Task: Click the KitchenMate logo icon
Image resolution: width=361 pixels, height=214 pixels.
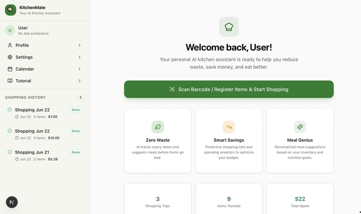Action: pos(11,10)
